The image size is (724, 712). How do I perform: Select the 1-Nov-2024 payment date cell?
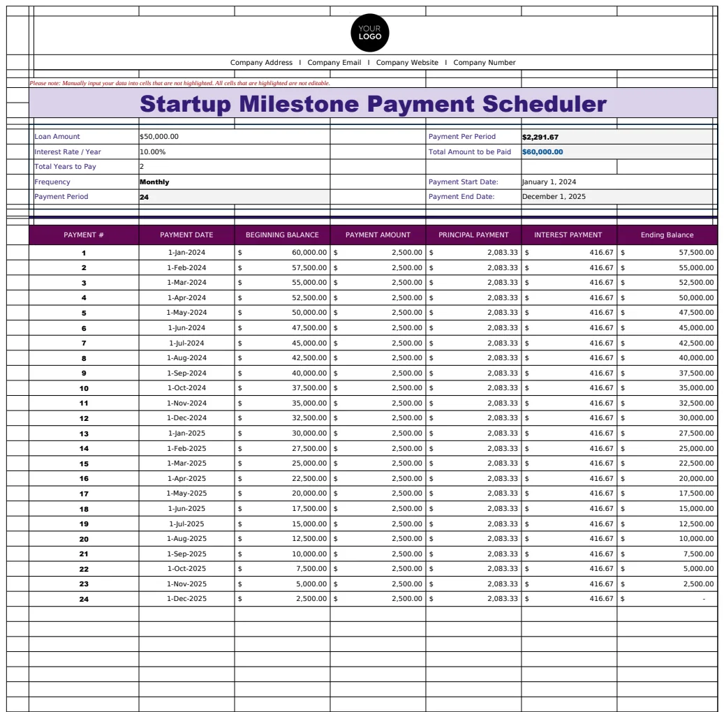click(186, 403)
